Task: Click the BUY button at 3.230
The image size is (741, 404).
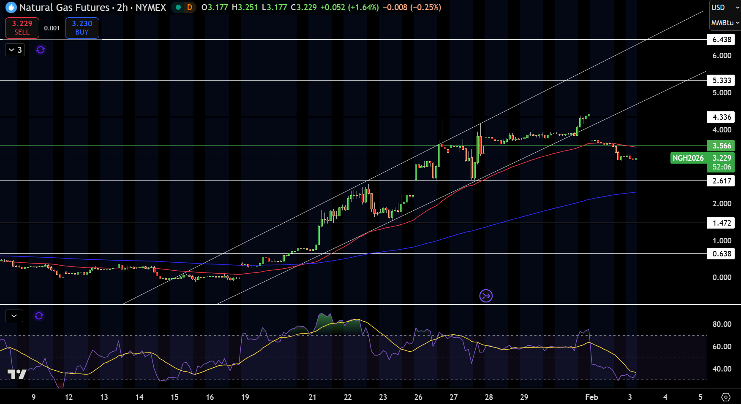Action: pyautogui.click(x=82, y=27)
